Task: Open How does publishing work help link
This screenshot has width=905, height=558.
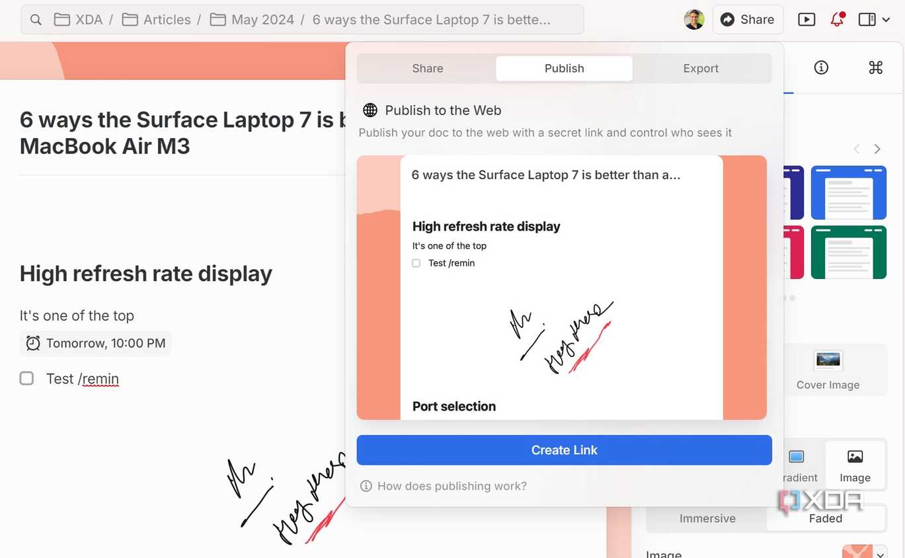Action: coord(452,486)
